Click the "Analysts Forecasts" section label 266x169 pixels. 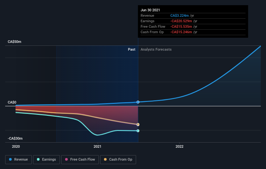coord(156,49)
